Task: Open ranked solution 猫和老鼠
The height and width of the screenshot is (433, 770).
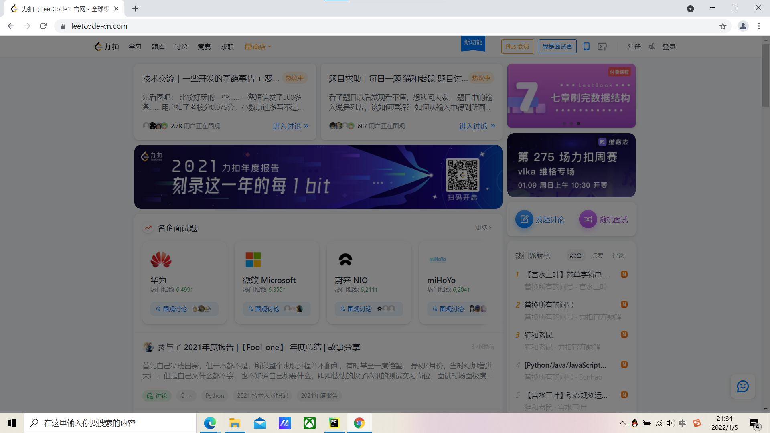Action: click(538, 335)
